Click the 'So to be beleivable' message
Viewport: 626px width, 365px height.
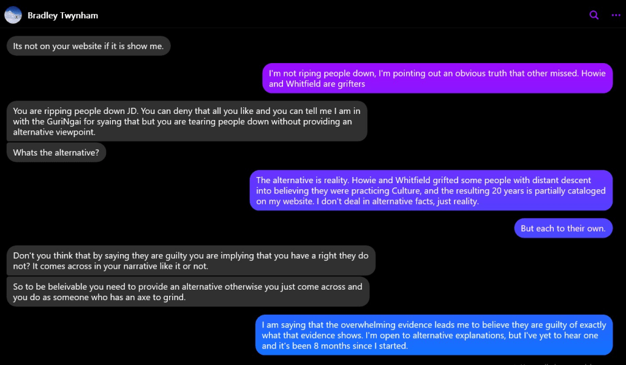coord(187,292)
